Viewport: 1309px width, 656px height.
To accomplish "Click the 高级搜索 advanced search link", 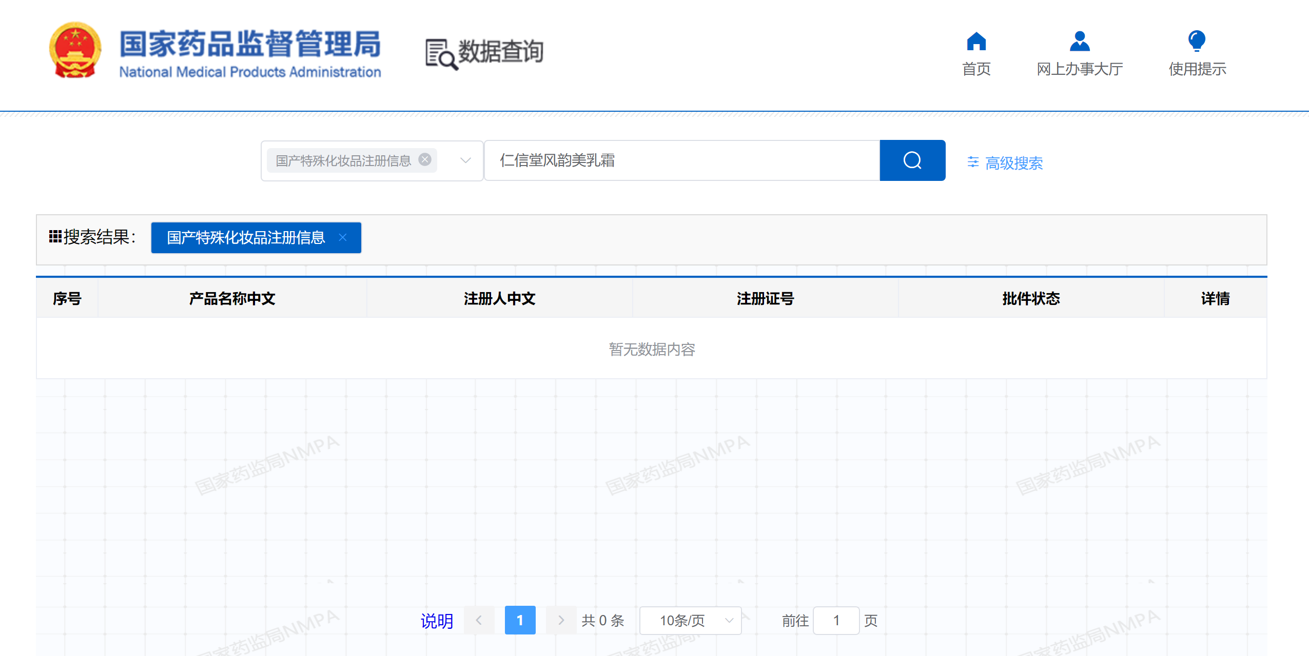I will (1014, 163).
